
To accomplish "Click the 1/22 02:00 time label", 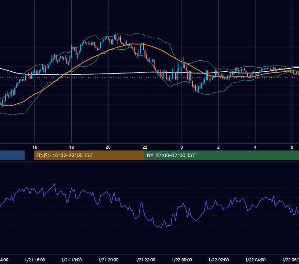I will click(219, 260).
